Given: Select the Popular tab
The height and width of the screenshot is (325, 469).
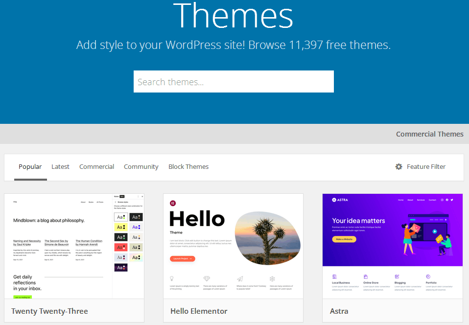Looking at the screenshot, I should 30,166.
